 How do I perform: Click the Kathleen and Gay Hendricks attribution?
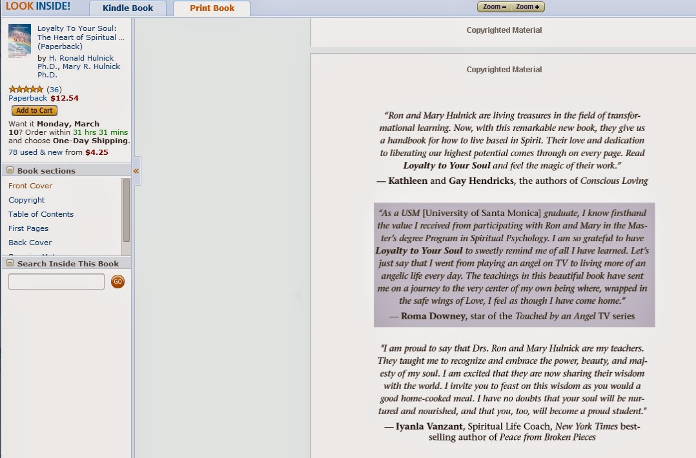pyautogui.click(x=512, y=181)
